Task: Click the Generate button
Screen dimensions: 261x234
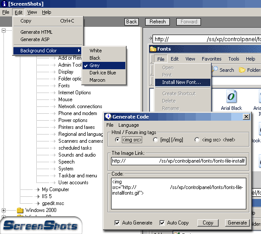Action: (x=237, y=223)
